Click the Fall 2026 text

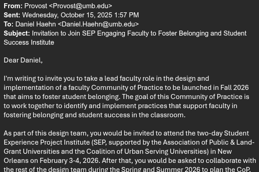[x=234, y=88]
